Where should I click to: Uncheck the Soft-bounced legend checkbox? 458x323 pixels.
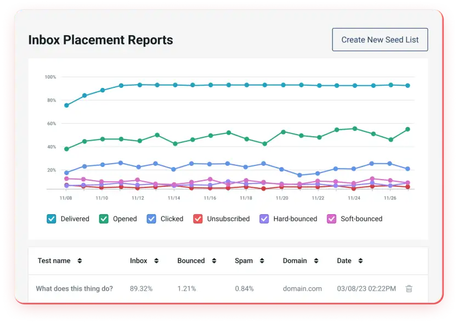pos(331,219)
